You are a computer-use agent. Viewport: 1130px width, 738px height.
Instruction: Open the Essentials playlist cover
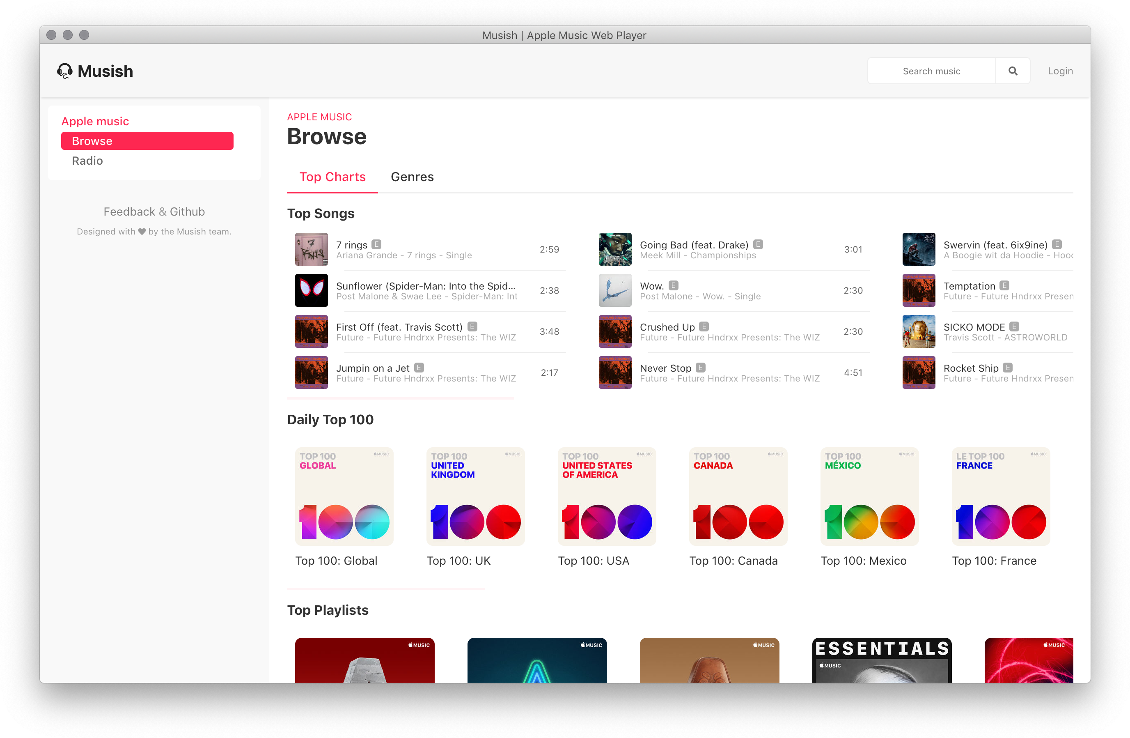point(882,661)
